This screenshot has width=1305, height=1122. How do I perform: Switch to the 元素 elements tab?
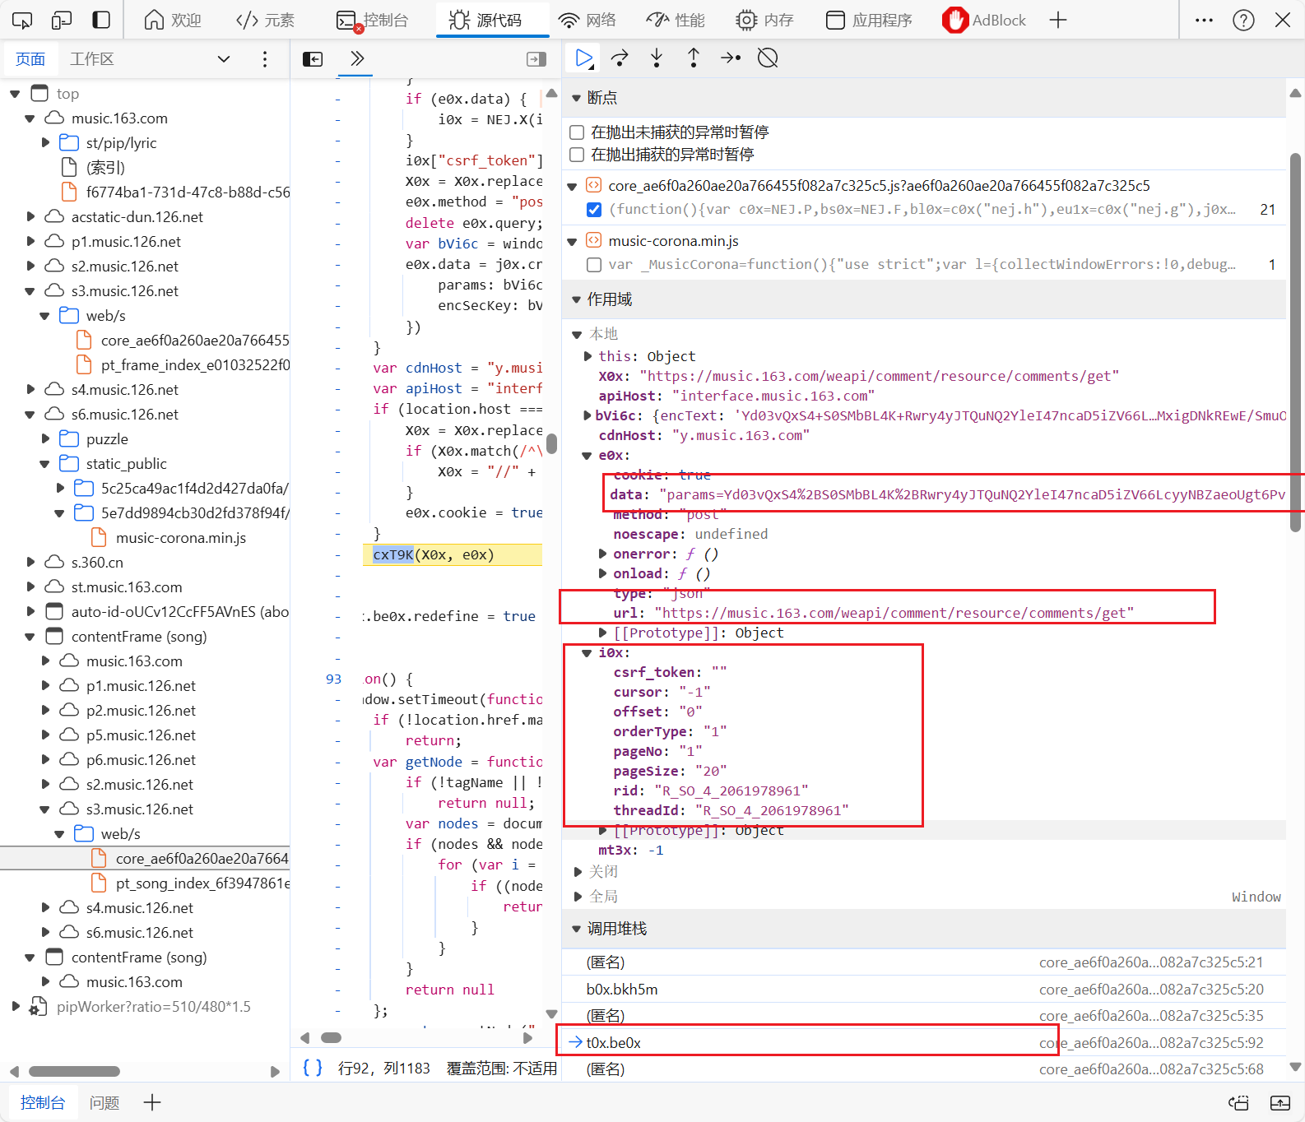coord(265,20)
